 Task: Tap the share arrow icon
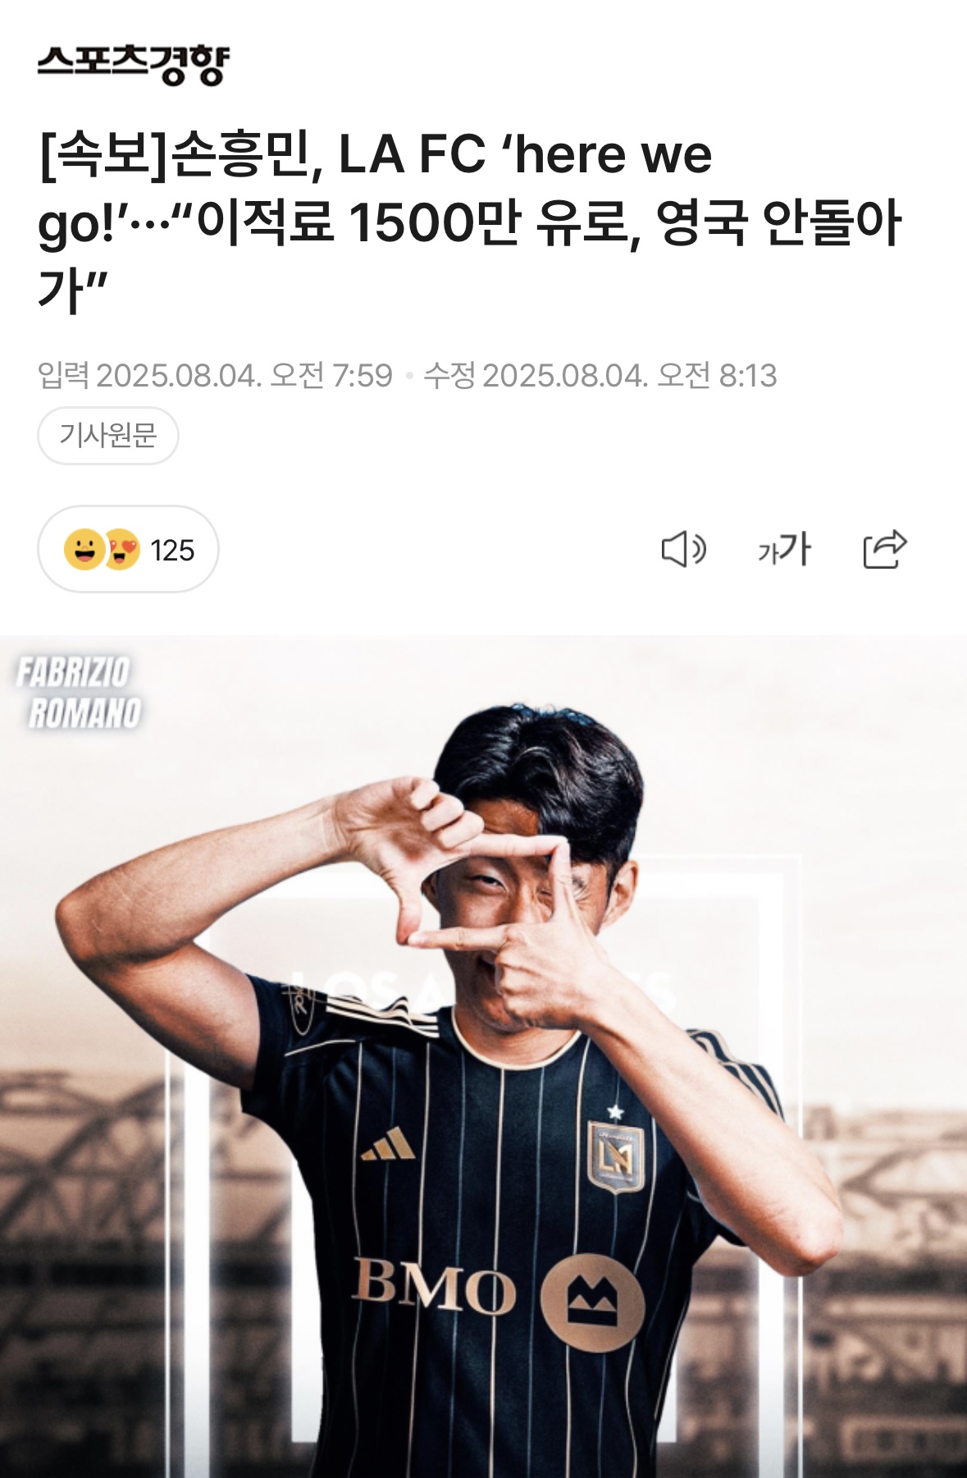885,549
